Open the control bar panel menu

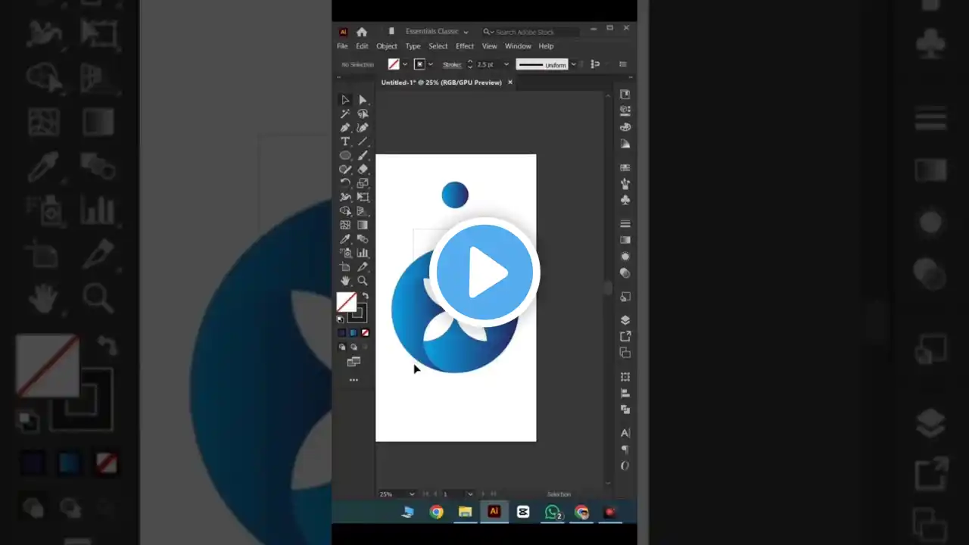coord(623,64)
